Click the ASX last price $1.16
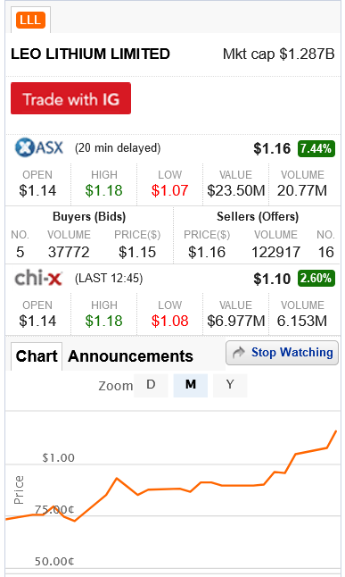The width and height of the screenshot is (345, 577). click(x=272, y=148)
